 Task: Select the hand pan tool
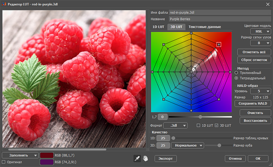pyautogui.click(x=145, y=158)
